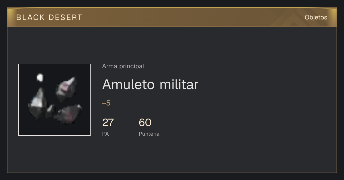Click the lower-right reddish crystal shard

click(x=68, y=114)
